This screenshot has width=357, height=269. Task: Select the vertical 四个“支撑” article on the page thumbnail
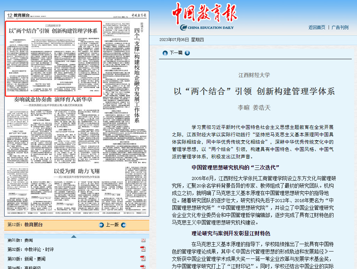137,75
